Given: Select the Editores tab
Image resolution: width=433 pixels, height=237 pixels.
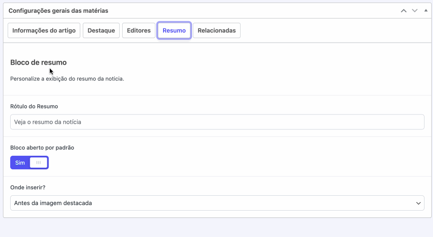Looking at the screenshot, I should [139, 31].
